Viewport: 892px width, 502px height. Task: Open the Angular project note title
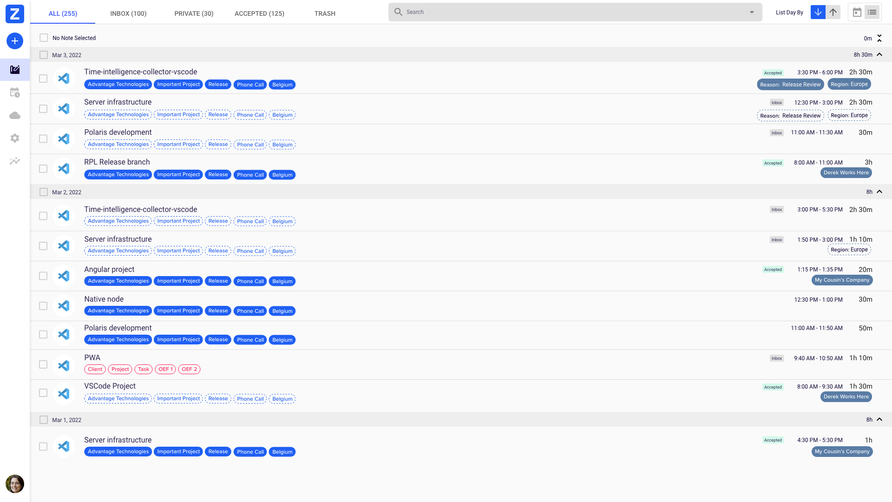coord(109,270)
